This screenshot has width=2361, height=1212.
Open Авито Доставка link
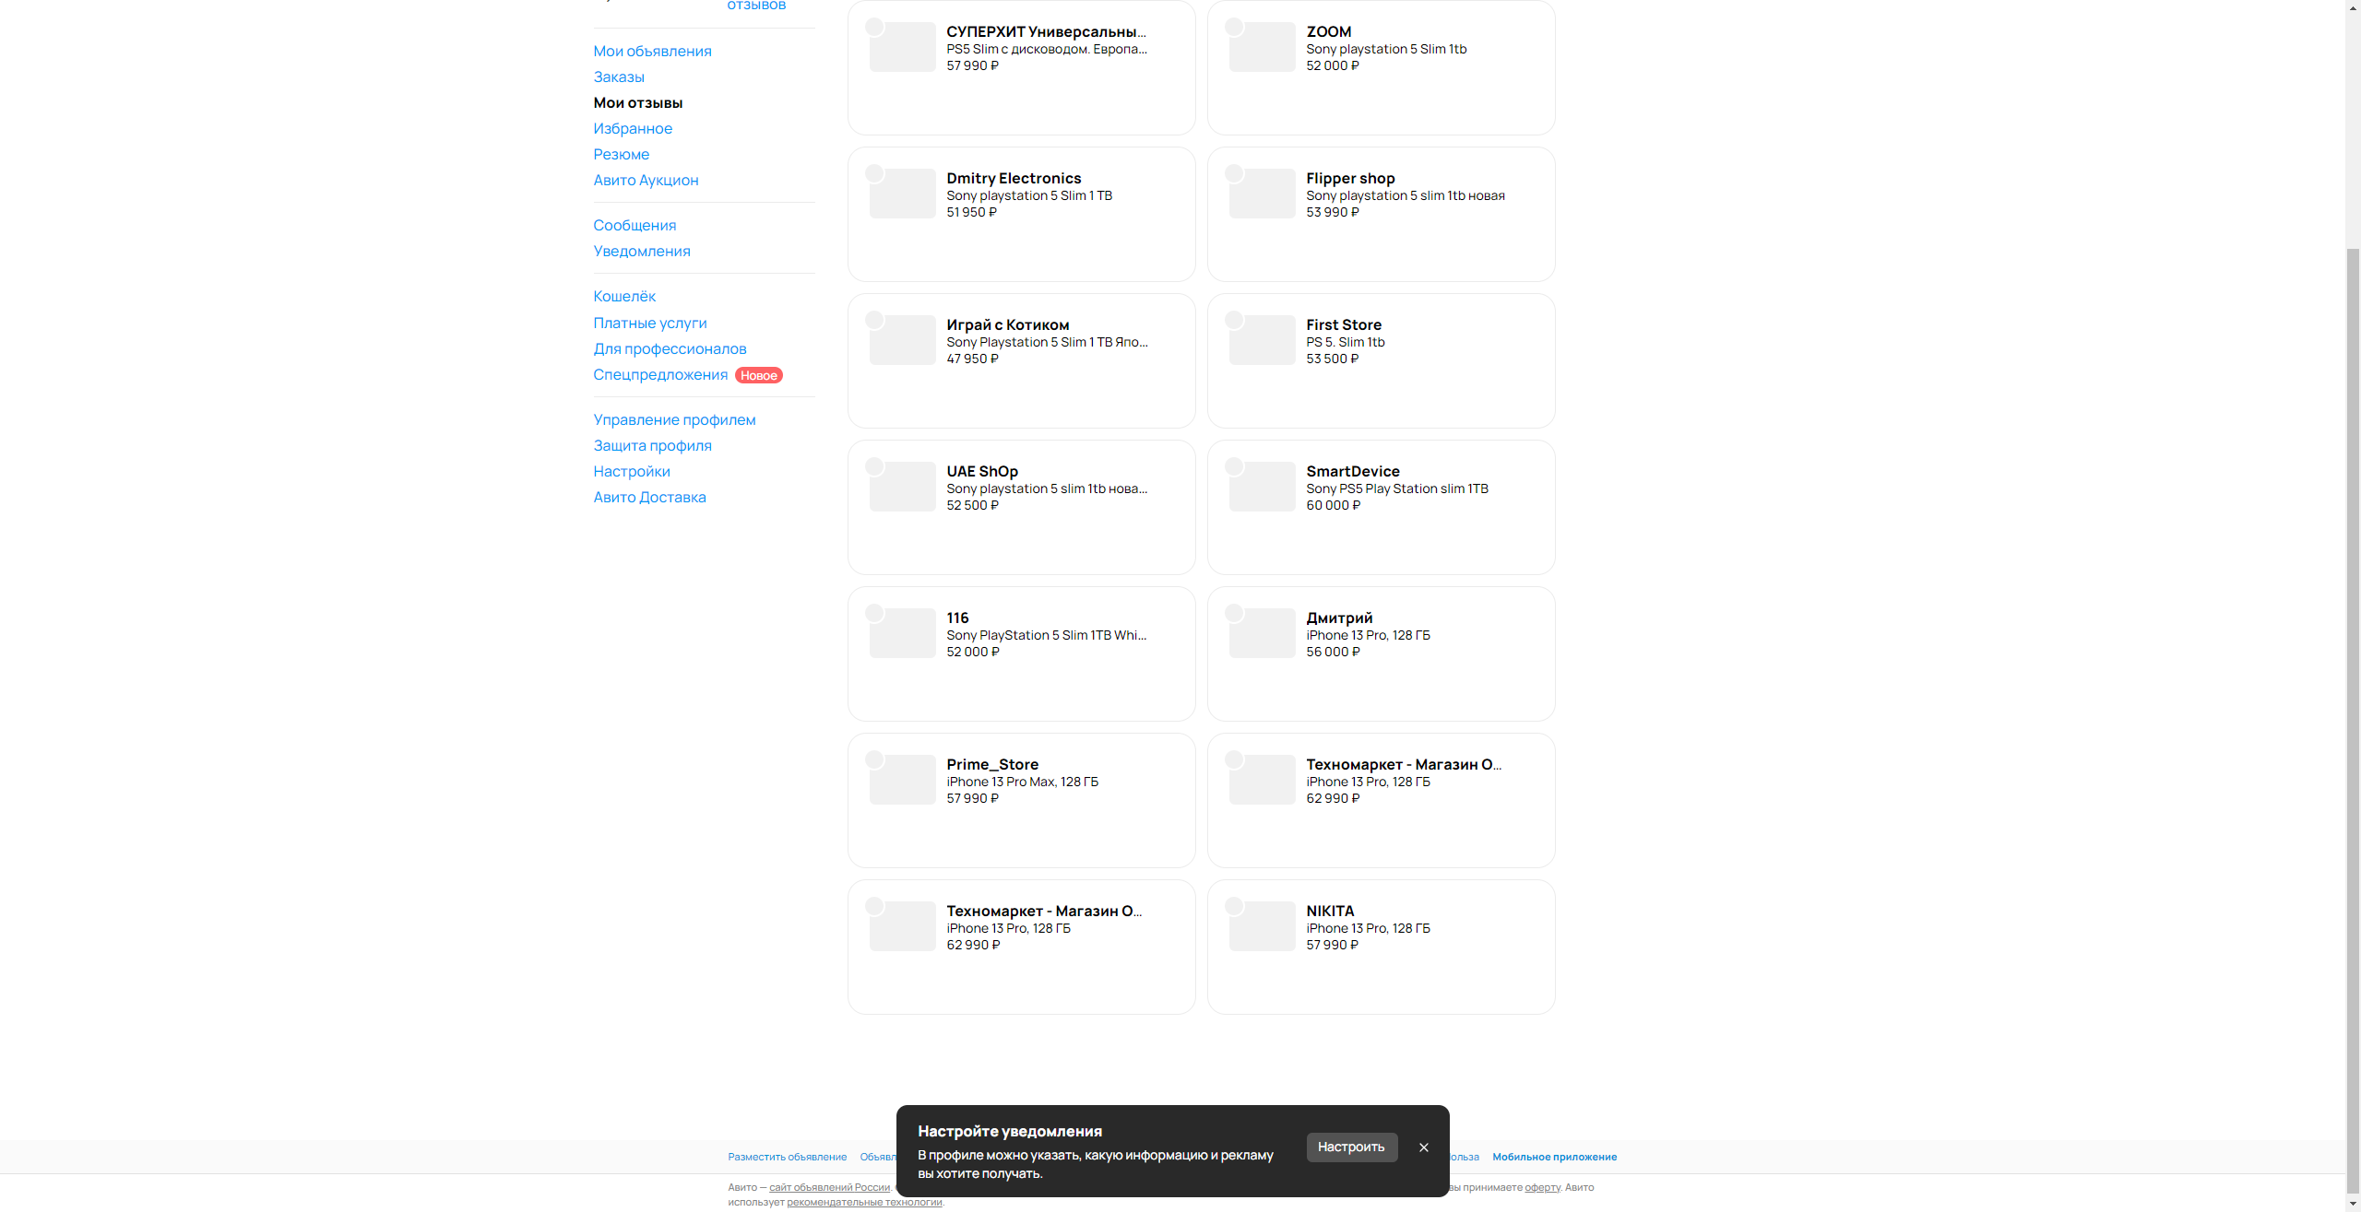click(x=649, y=497)
